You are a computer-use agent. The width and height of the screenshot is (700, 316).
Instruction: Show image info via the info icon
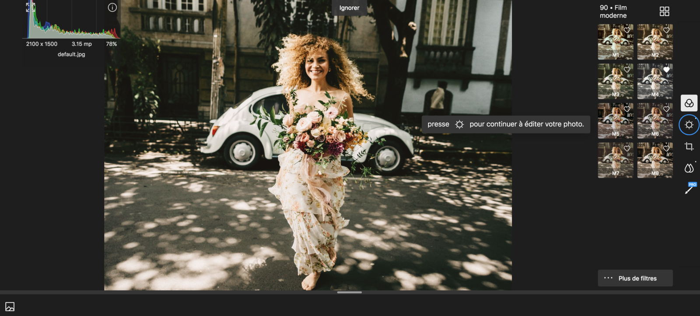[x=112, y=7]
